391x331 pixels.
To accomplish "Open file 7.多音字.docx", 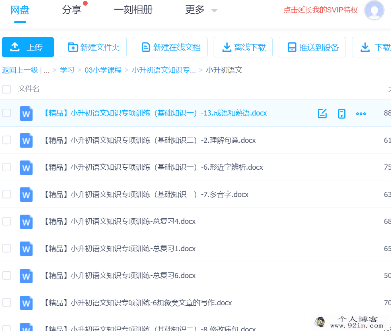I will tap(146, 194).
